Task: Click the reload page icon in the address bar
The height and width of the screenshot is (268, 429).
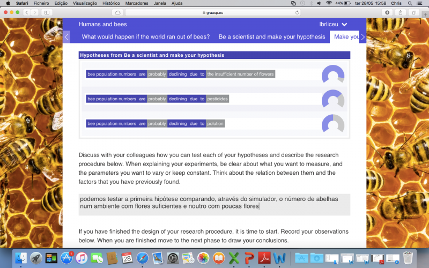Action: 297,12
